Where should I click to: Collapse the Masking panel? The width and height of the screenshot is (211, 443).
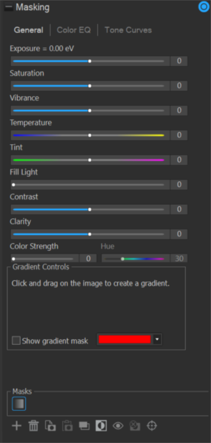pos(8,8)
